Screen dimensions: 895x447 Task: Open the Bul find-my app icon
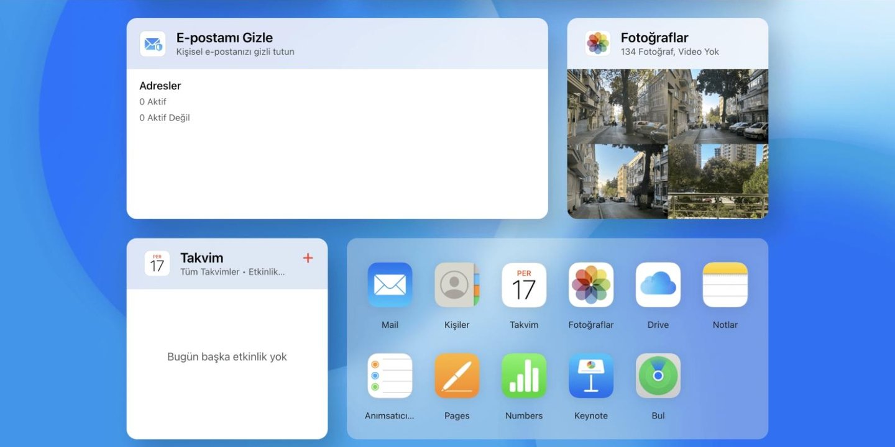658,376
